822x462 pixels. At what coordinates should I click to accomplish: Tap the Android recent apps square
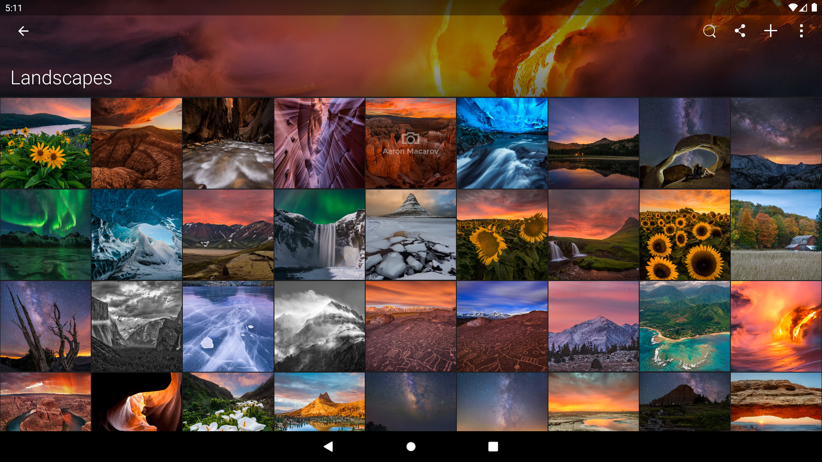[493, 447]
